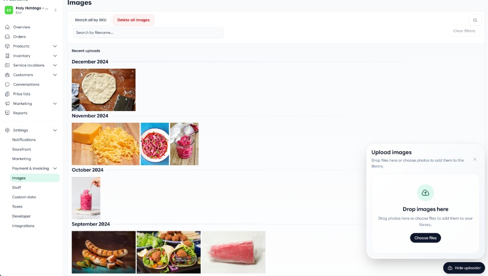
Task: Go to the Staff settings page
Action: (17, 187)
